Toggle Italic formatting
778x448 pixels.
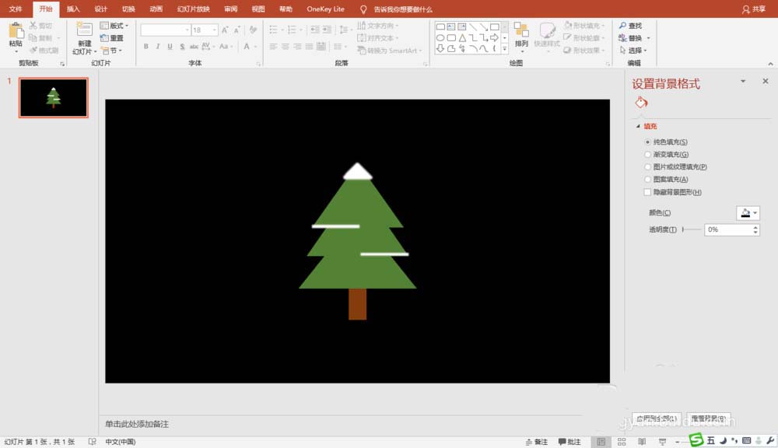[158, 46]
